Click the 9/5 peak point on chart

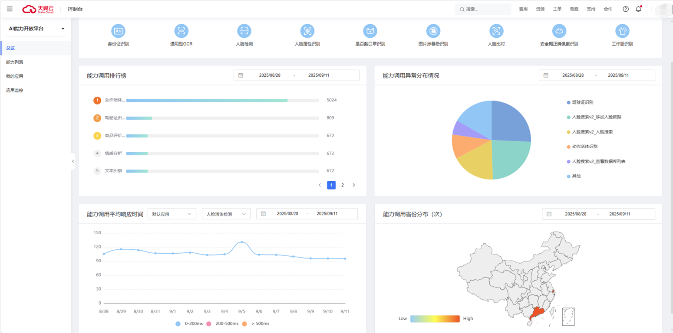click(x=242, y=242)
